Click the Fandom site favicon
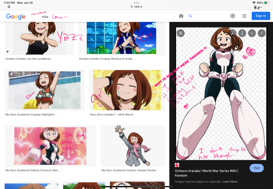 click(x=177, y=165)
